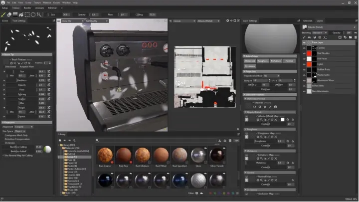Switch to the Animate workspace tab
This screenshot has width=359, height=202.
(x=39, y=8)
